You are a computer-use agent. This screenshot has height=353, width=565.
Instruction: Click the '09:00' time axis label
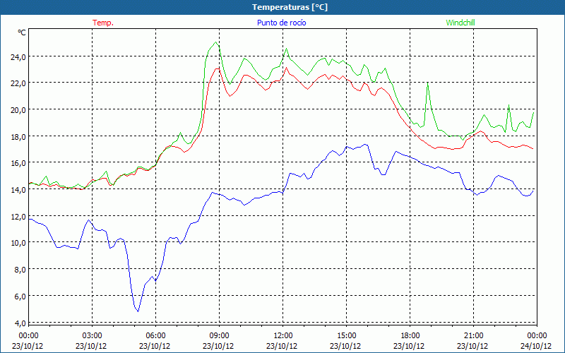219,336
